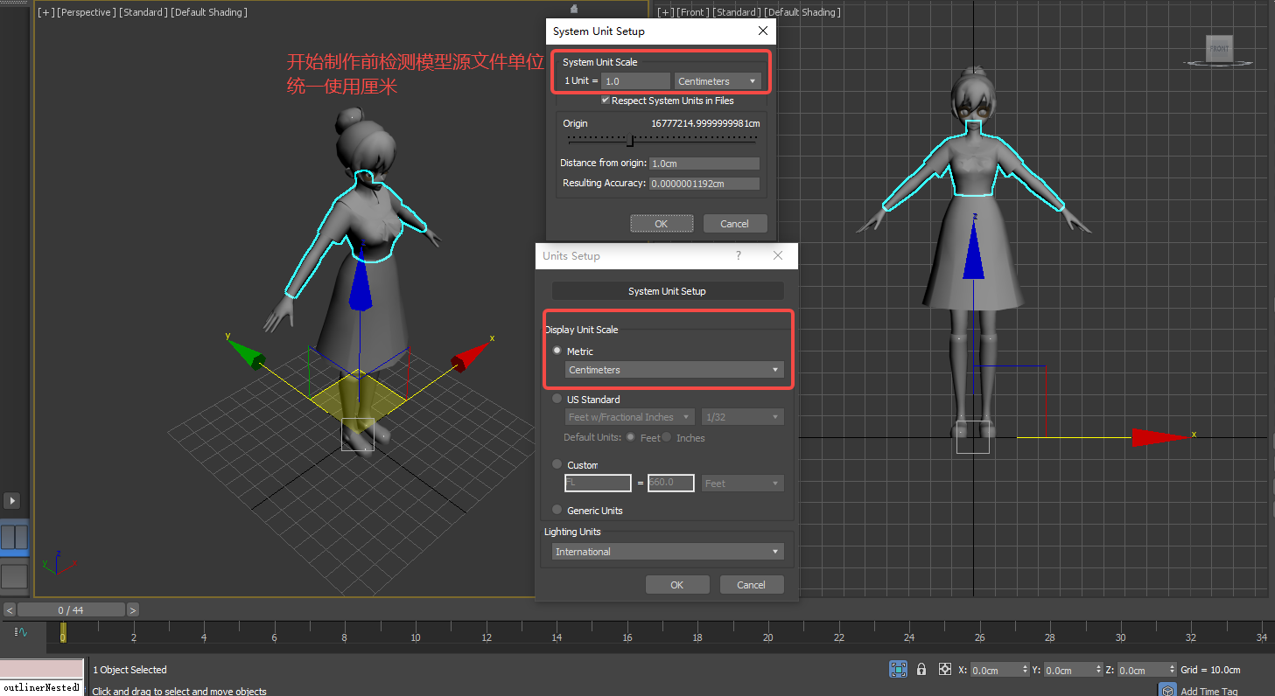Click OK in System Unit Setup dialog

662,224
